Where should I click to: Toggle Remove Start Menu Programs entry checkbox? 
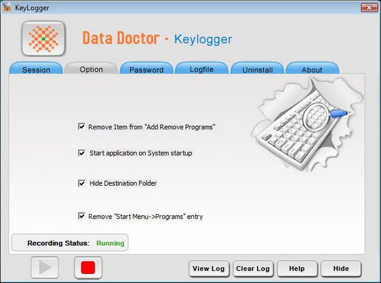click(x=81, y=216)
